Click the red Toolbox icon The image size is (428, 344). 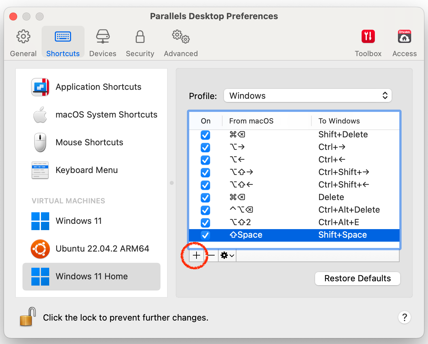click(368, 36)
